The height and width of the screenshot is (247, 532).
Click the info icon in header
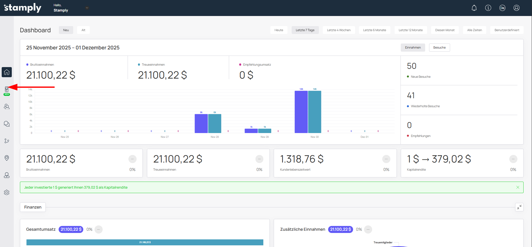(488, 8)
